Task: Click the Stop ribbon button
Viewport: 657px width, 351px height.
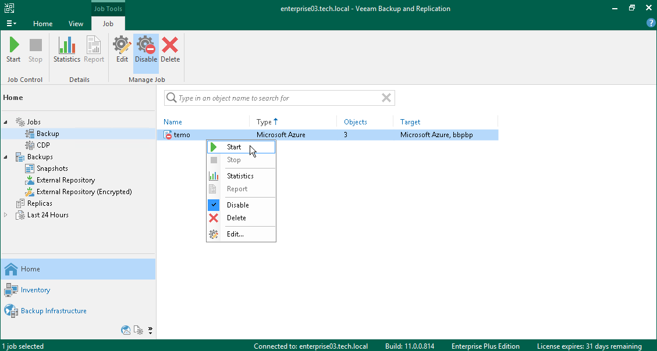Action: tap(35, 50)
